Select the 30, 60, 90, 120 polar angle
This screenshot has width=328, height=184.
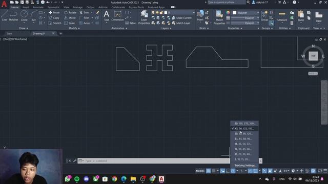[x=244, y=134]
